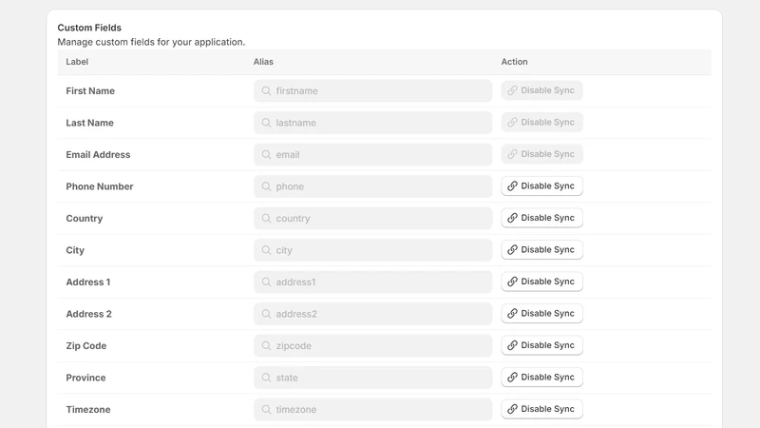760x428 pixels.
Task: Click the search icon in the lastname alias field
Action: tap(266, 123)
